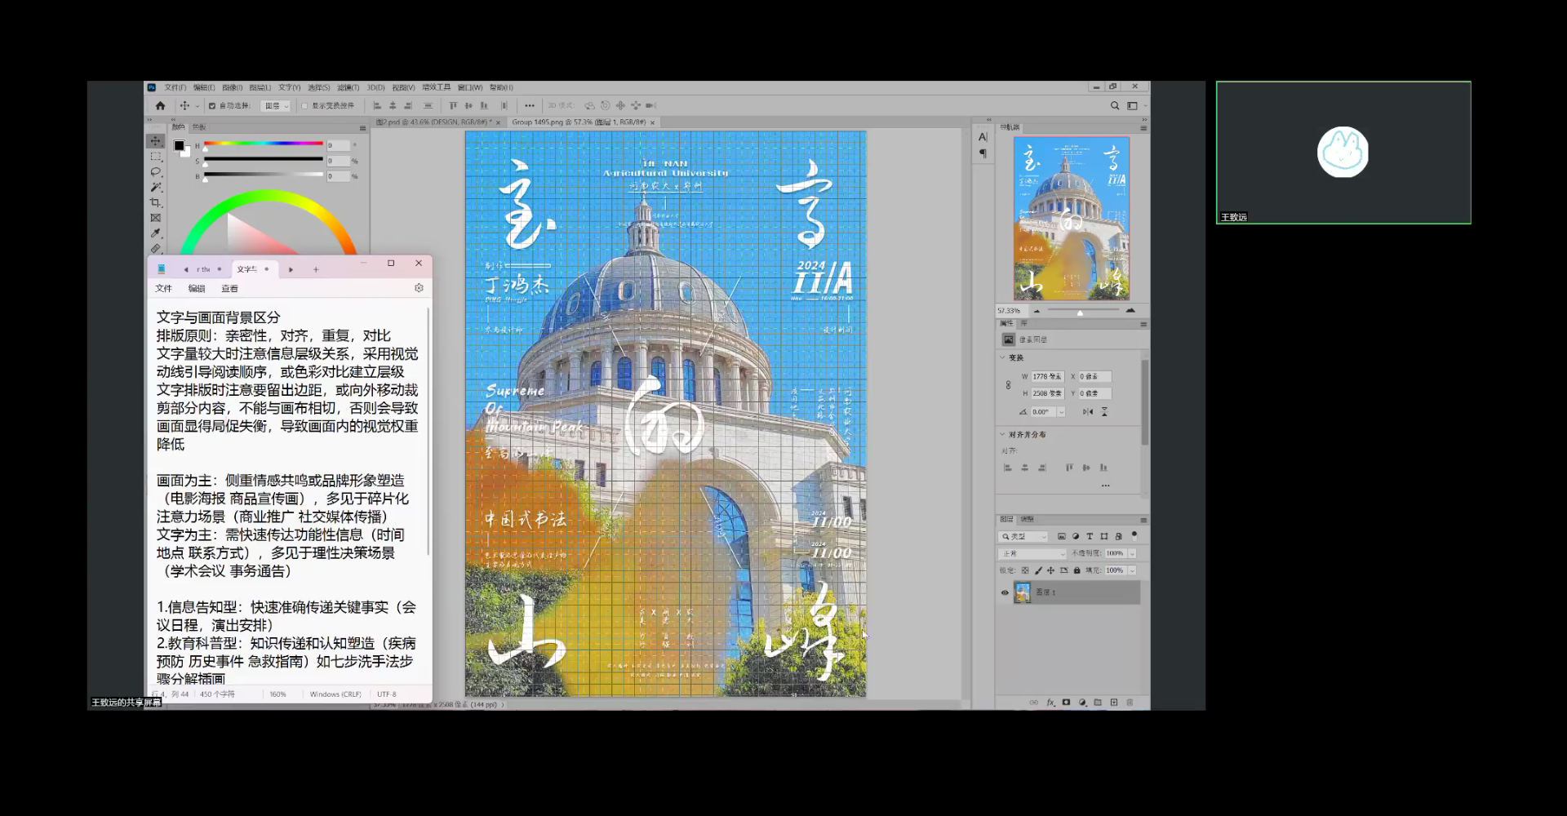The width and height of the screenshot is (1567, 816).
Task: Open rotation angle dropdown arrow
Action: (1061, 412)
